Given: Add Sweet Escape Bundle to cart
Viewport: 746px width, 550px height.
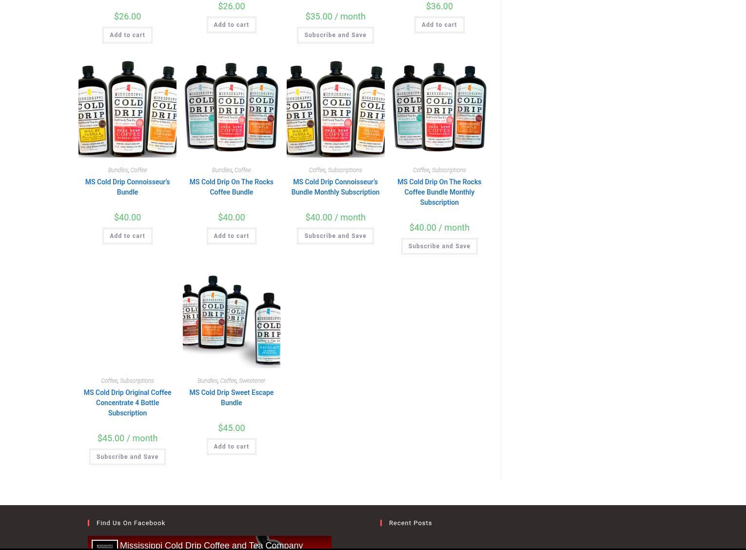Looking at the screenshot, I should (x=231, y=447).
